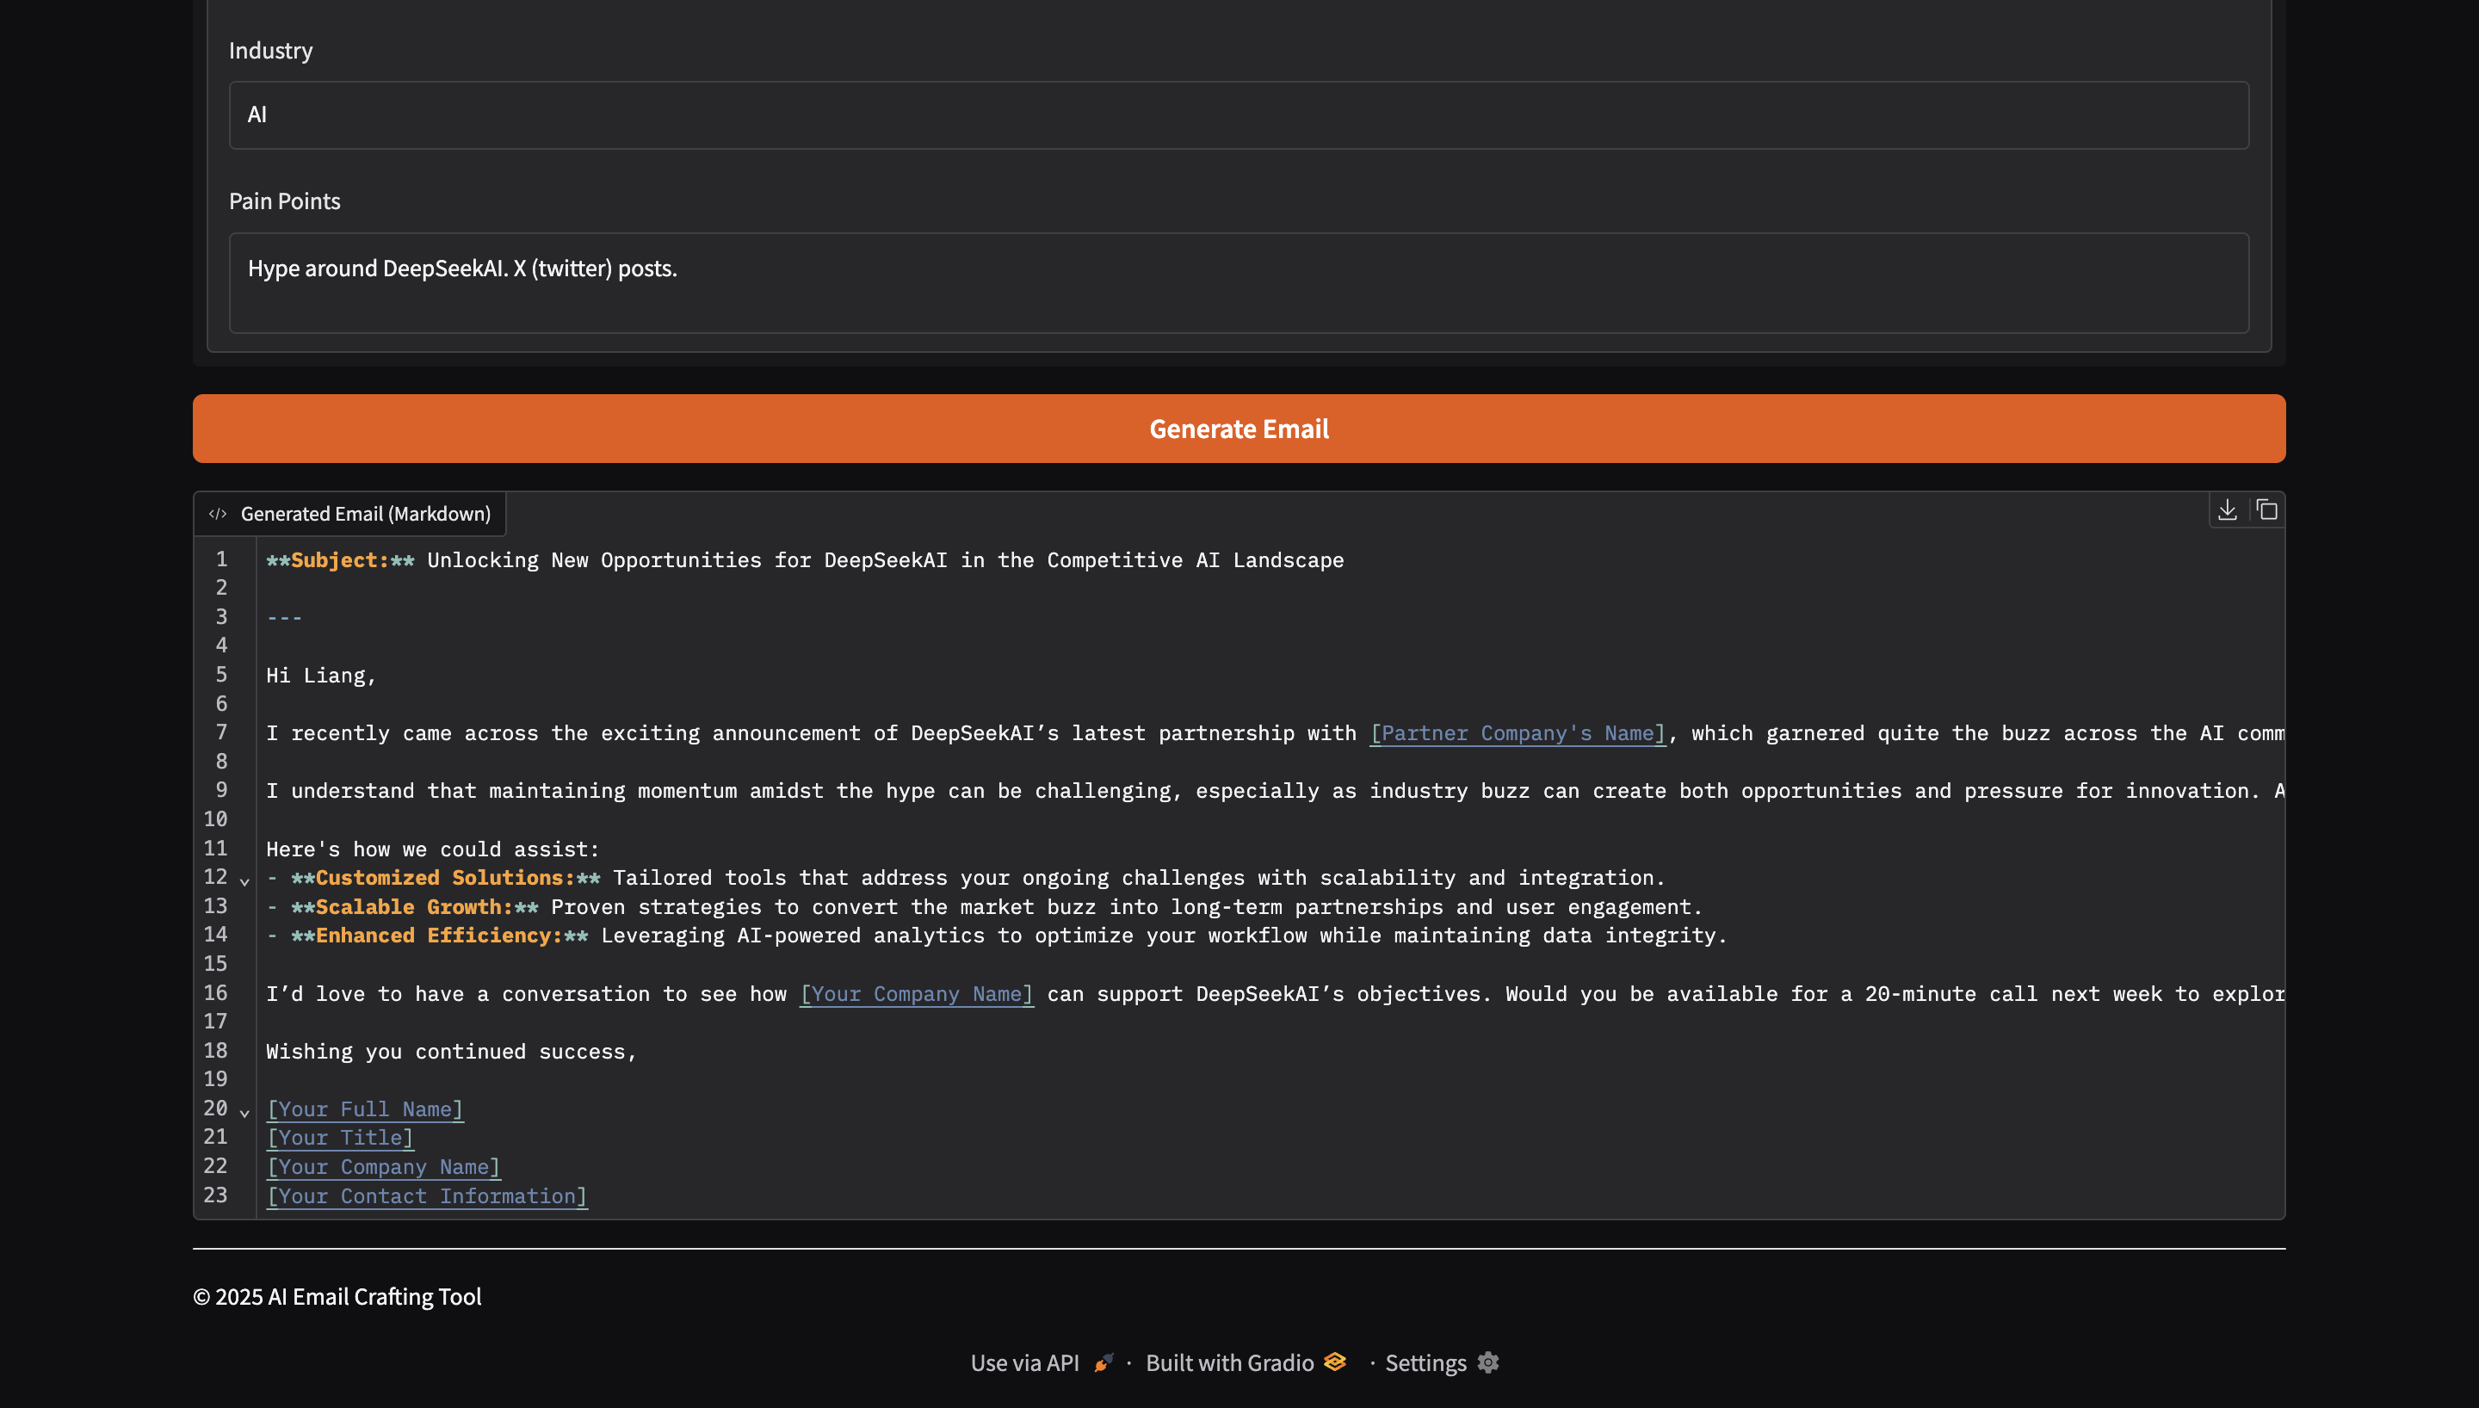Click the Generated Email (Markdown) panel label

click(366, 514)
